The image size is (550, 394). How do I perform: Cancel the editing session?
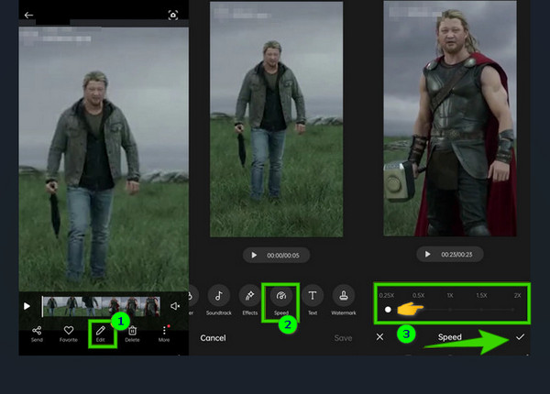coord(213,338)
